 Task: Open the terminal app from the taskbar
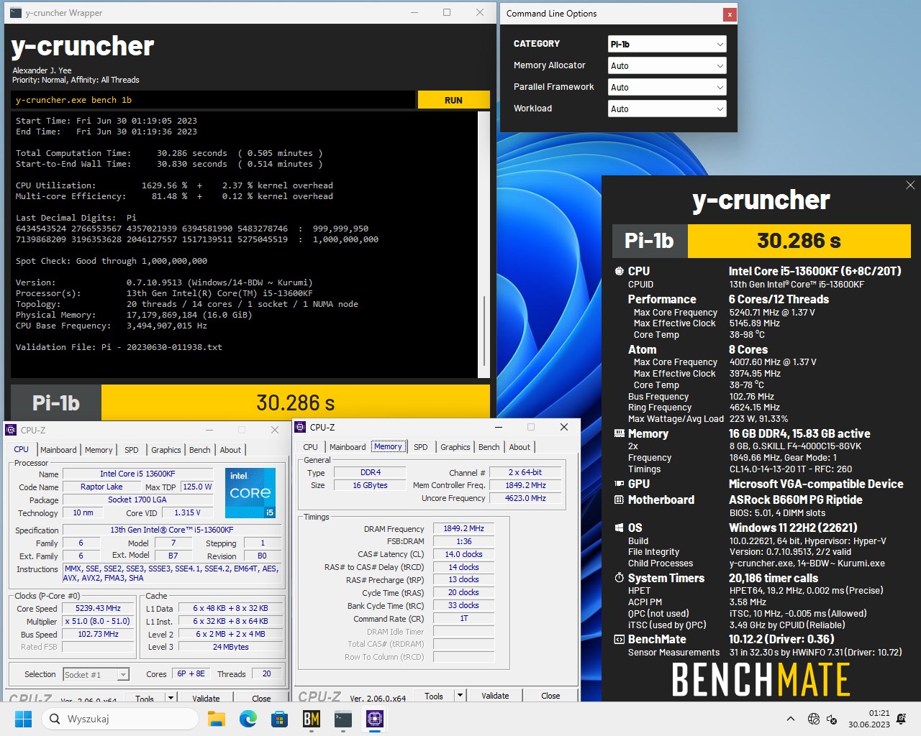click(343, 719)
